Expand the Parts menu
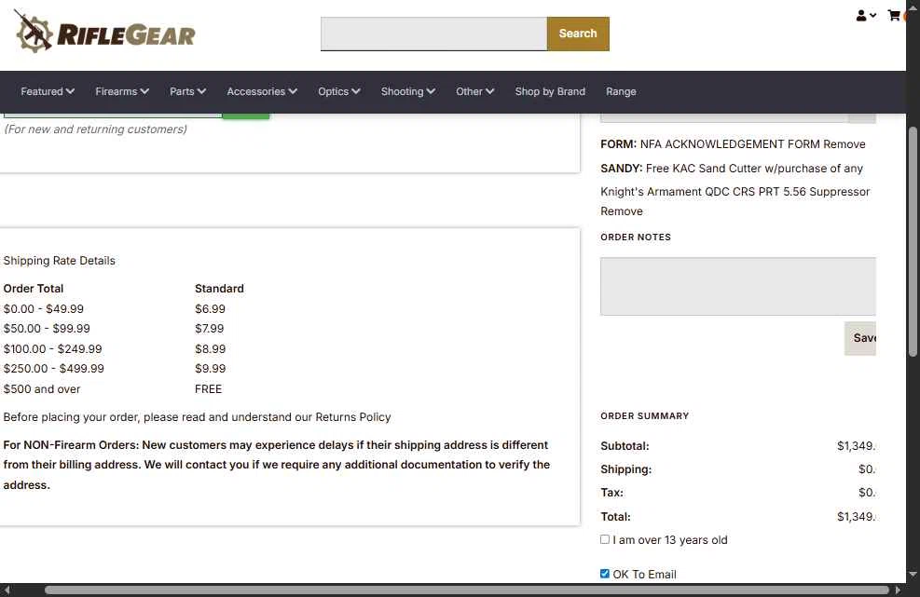This screenshot has width=920, height=597. 187,91
